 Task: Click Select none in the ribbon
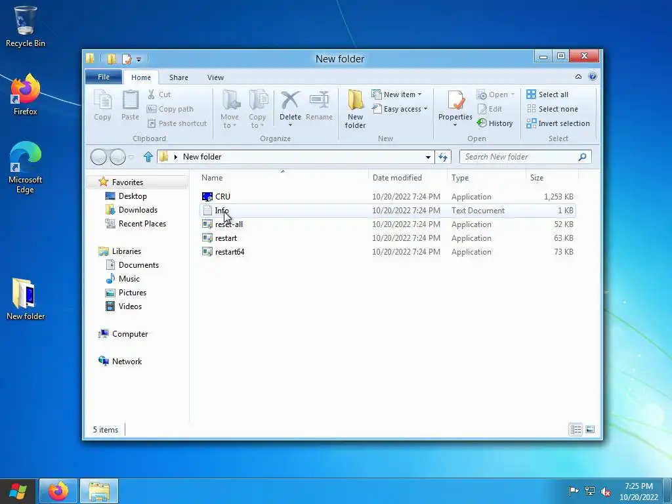tap(552, 109)
